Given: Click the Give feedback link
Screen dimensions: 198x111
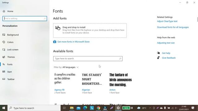Looking at the screenshot, I should 169,58.
